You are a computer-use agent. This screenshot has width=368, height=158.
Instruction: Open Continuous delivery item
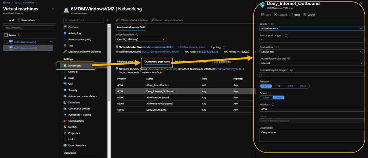[x=79, y=109]
